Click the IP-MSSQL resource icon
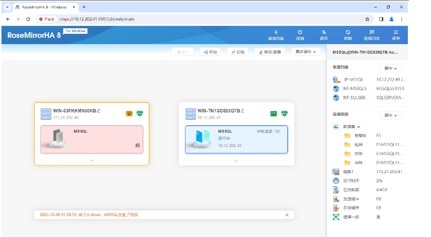The height and width of the screenshot is (237, 431). tap(337, 80)
